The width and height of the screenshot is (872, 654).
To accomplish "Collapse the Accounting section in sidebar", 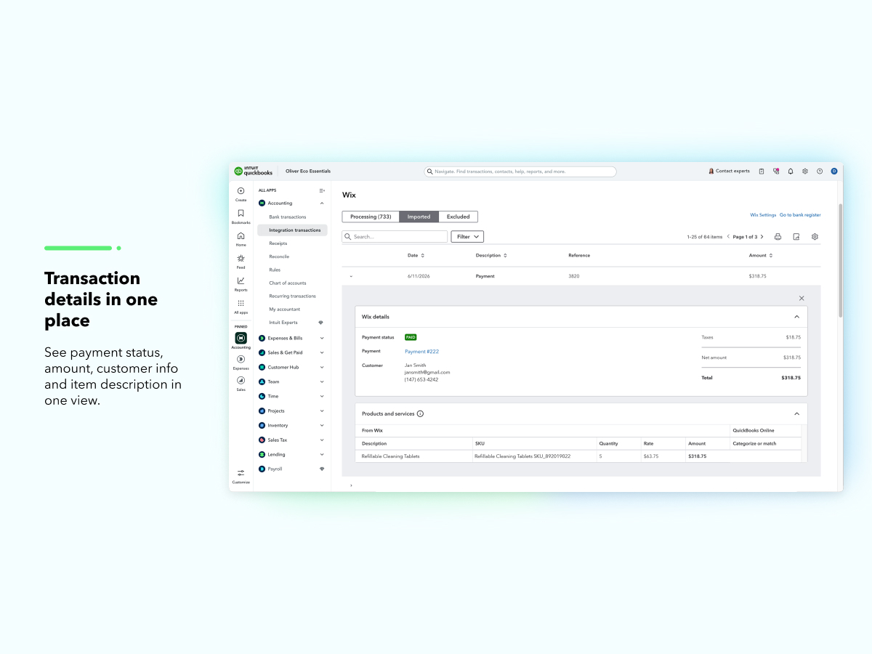I will 322,203.
